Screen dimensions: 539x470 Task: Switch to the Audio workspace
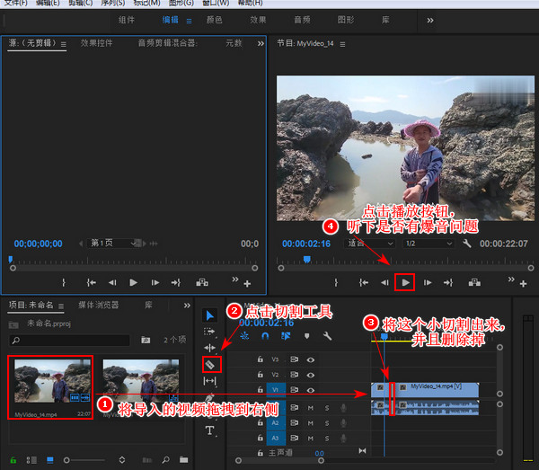(x=302, y=20)
